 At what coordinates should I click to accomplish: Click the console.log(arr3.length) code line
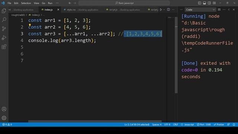[x=62, y=41]
